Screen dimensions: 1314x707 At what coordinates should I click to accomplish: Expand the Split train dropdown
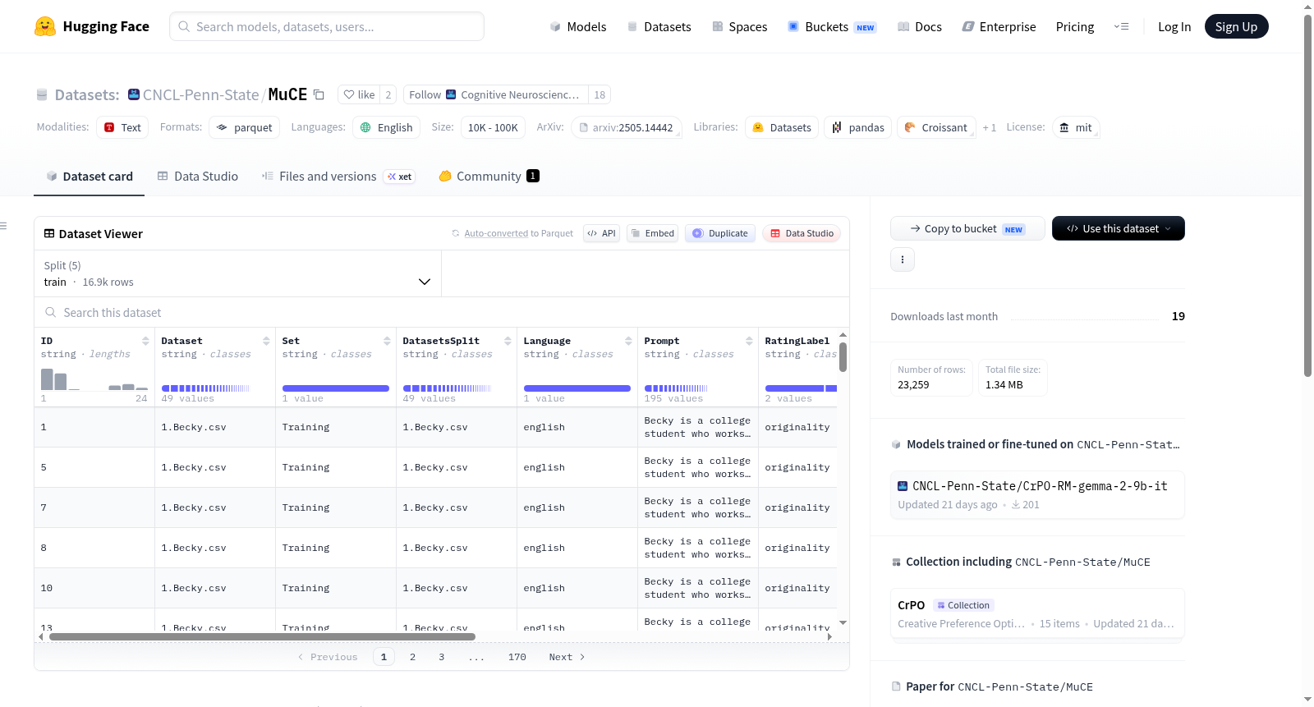(238, 273)
